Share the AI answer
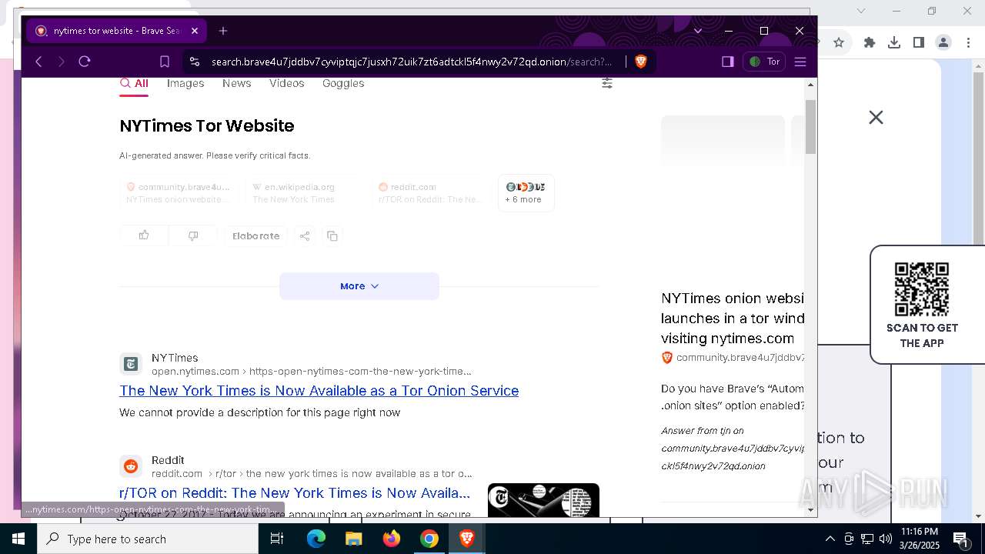The height and width of the screenshot is (554, 985). [x=305, y=235]
